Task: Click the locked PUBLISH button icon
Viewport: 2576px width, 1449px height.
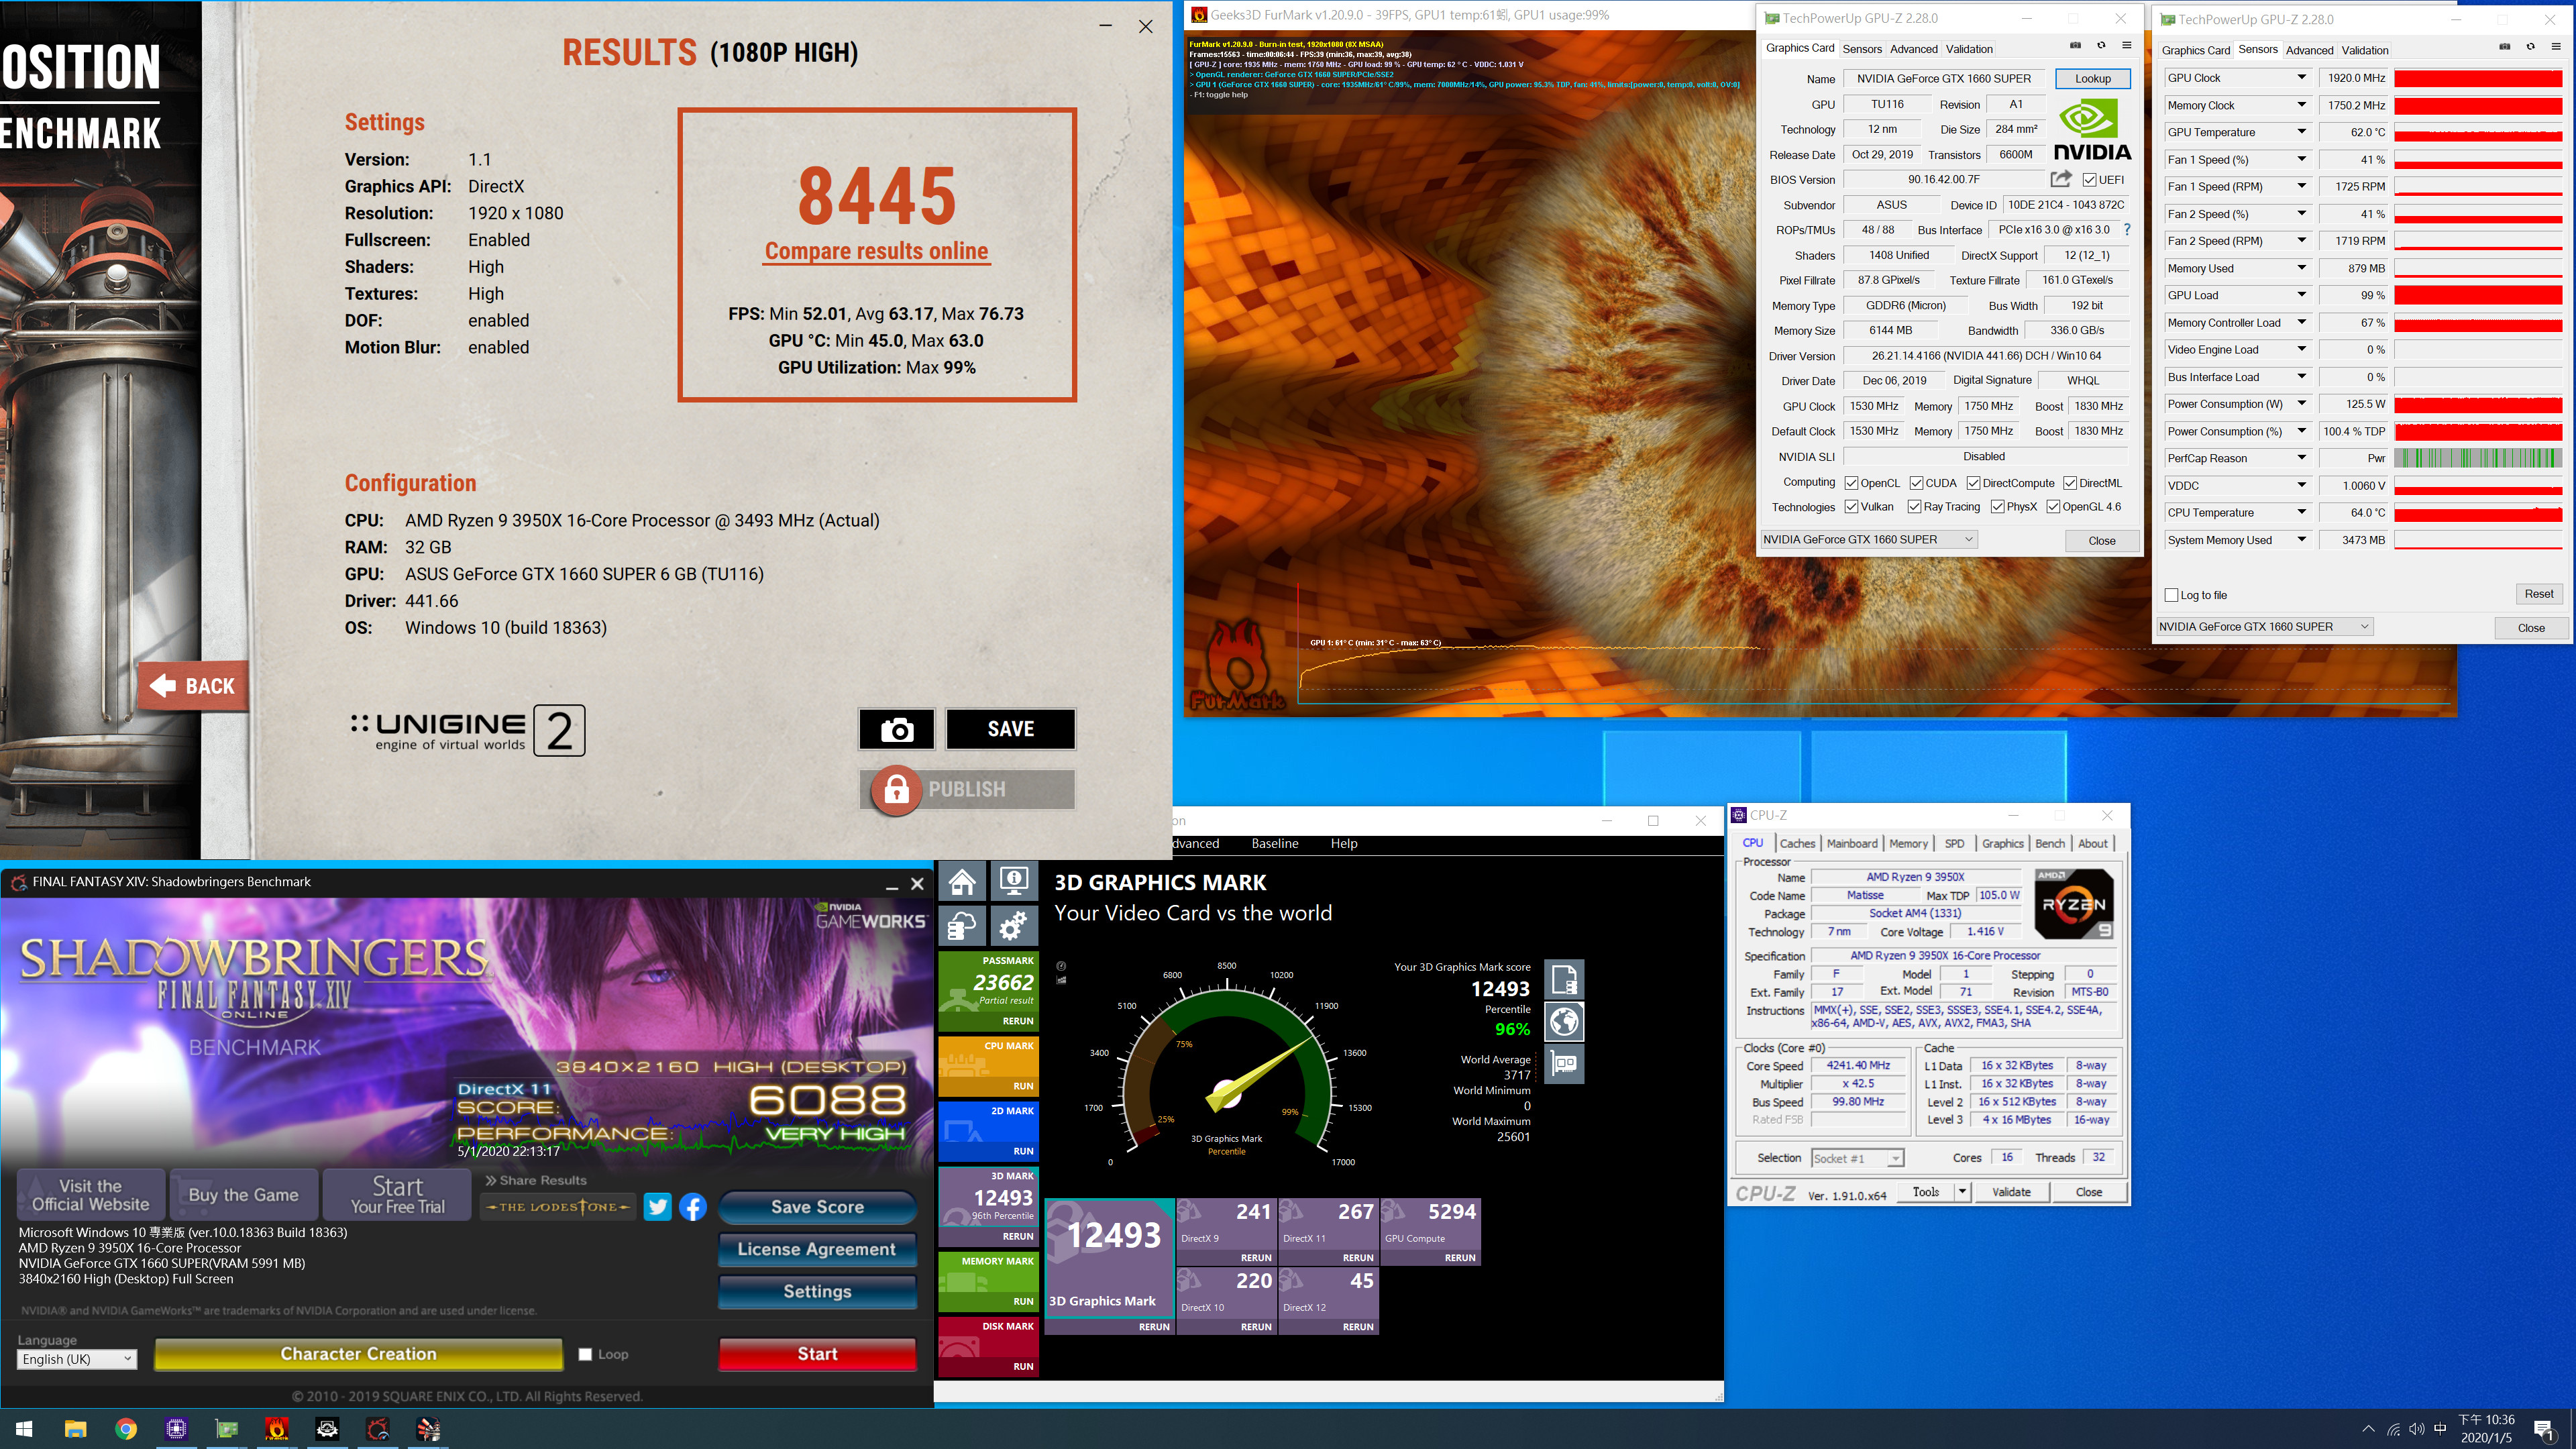Action: click(x=896, y=790)
